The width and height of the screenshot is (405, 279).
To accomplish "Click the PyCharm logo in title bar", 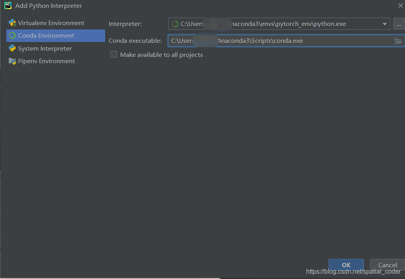I will 8,5.
